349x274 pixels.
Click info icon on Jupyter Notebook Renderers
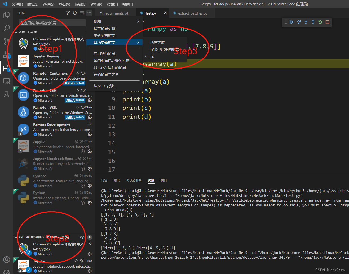click(x=83, y=168)
